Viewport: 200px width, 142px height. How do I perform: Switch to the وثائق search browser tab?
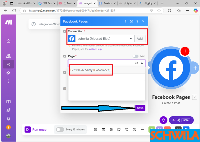pyautogui.click(x=148, y=4)
